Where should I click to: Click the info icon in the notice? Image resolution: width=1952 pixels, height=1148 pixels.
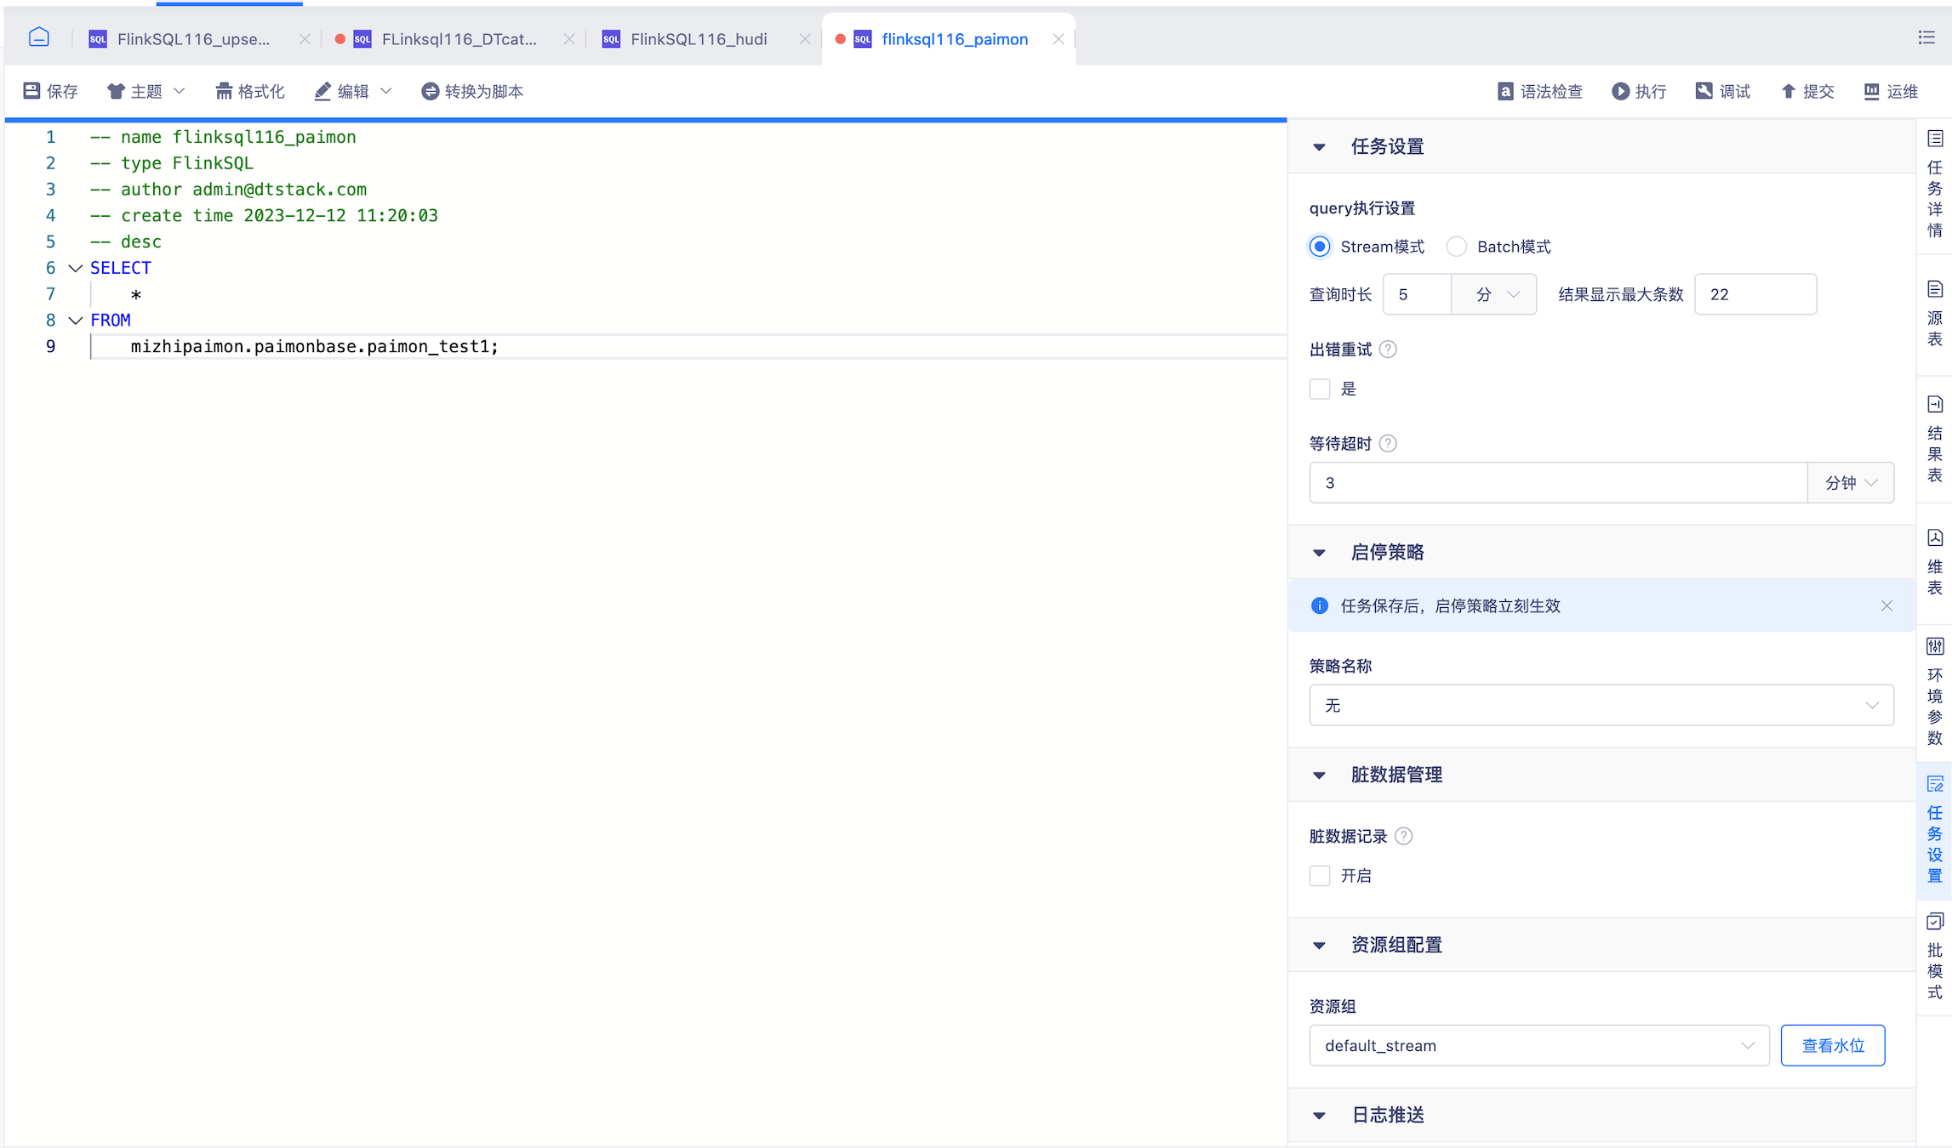[1319, 605]
